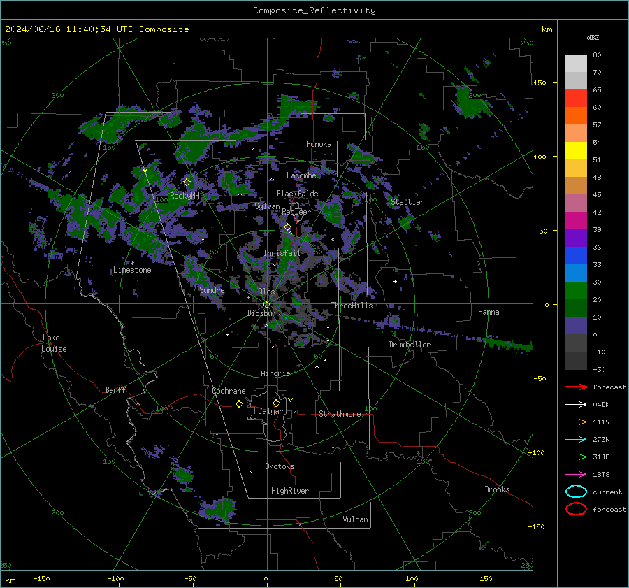This screenshot has height=588, width=629.
Task: Click the Limestone label
Action: pos(132,270)
